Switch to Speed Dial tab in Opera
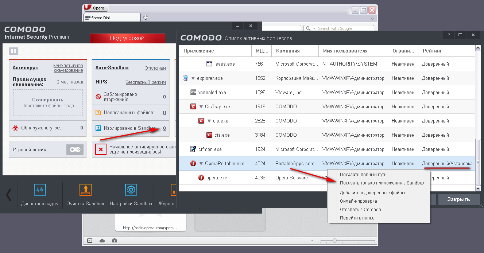Viewport: 484px width, 253px height. (112, 17)
